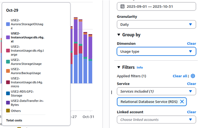
Task: Click the Applied filters (1) text
Action: [131, 76]
